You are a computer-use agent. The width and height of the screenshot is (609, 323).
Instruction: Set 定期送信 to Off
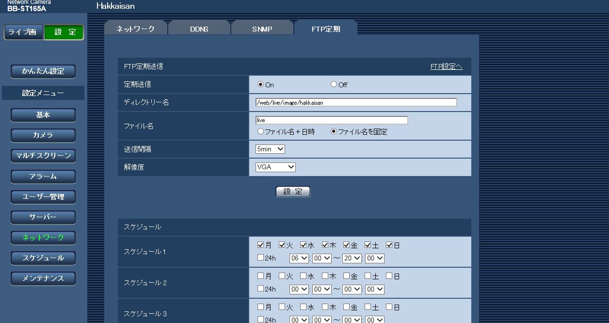(x=334, y=84)
